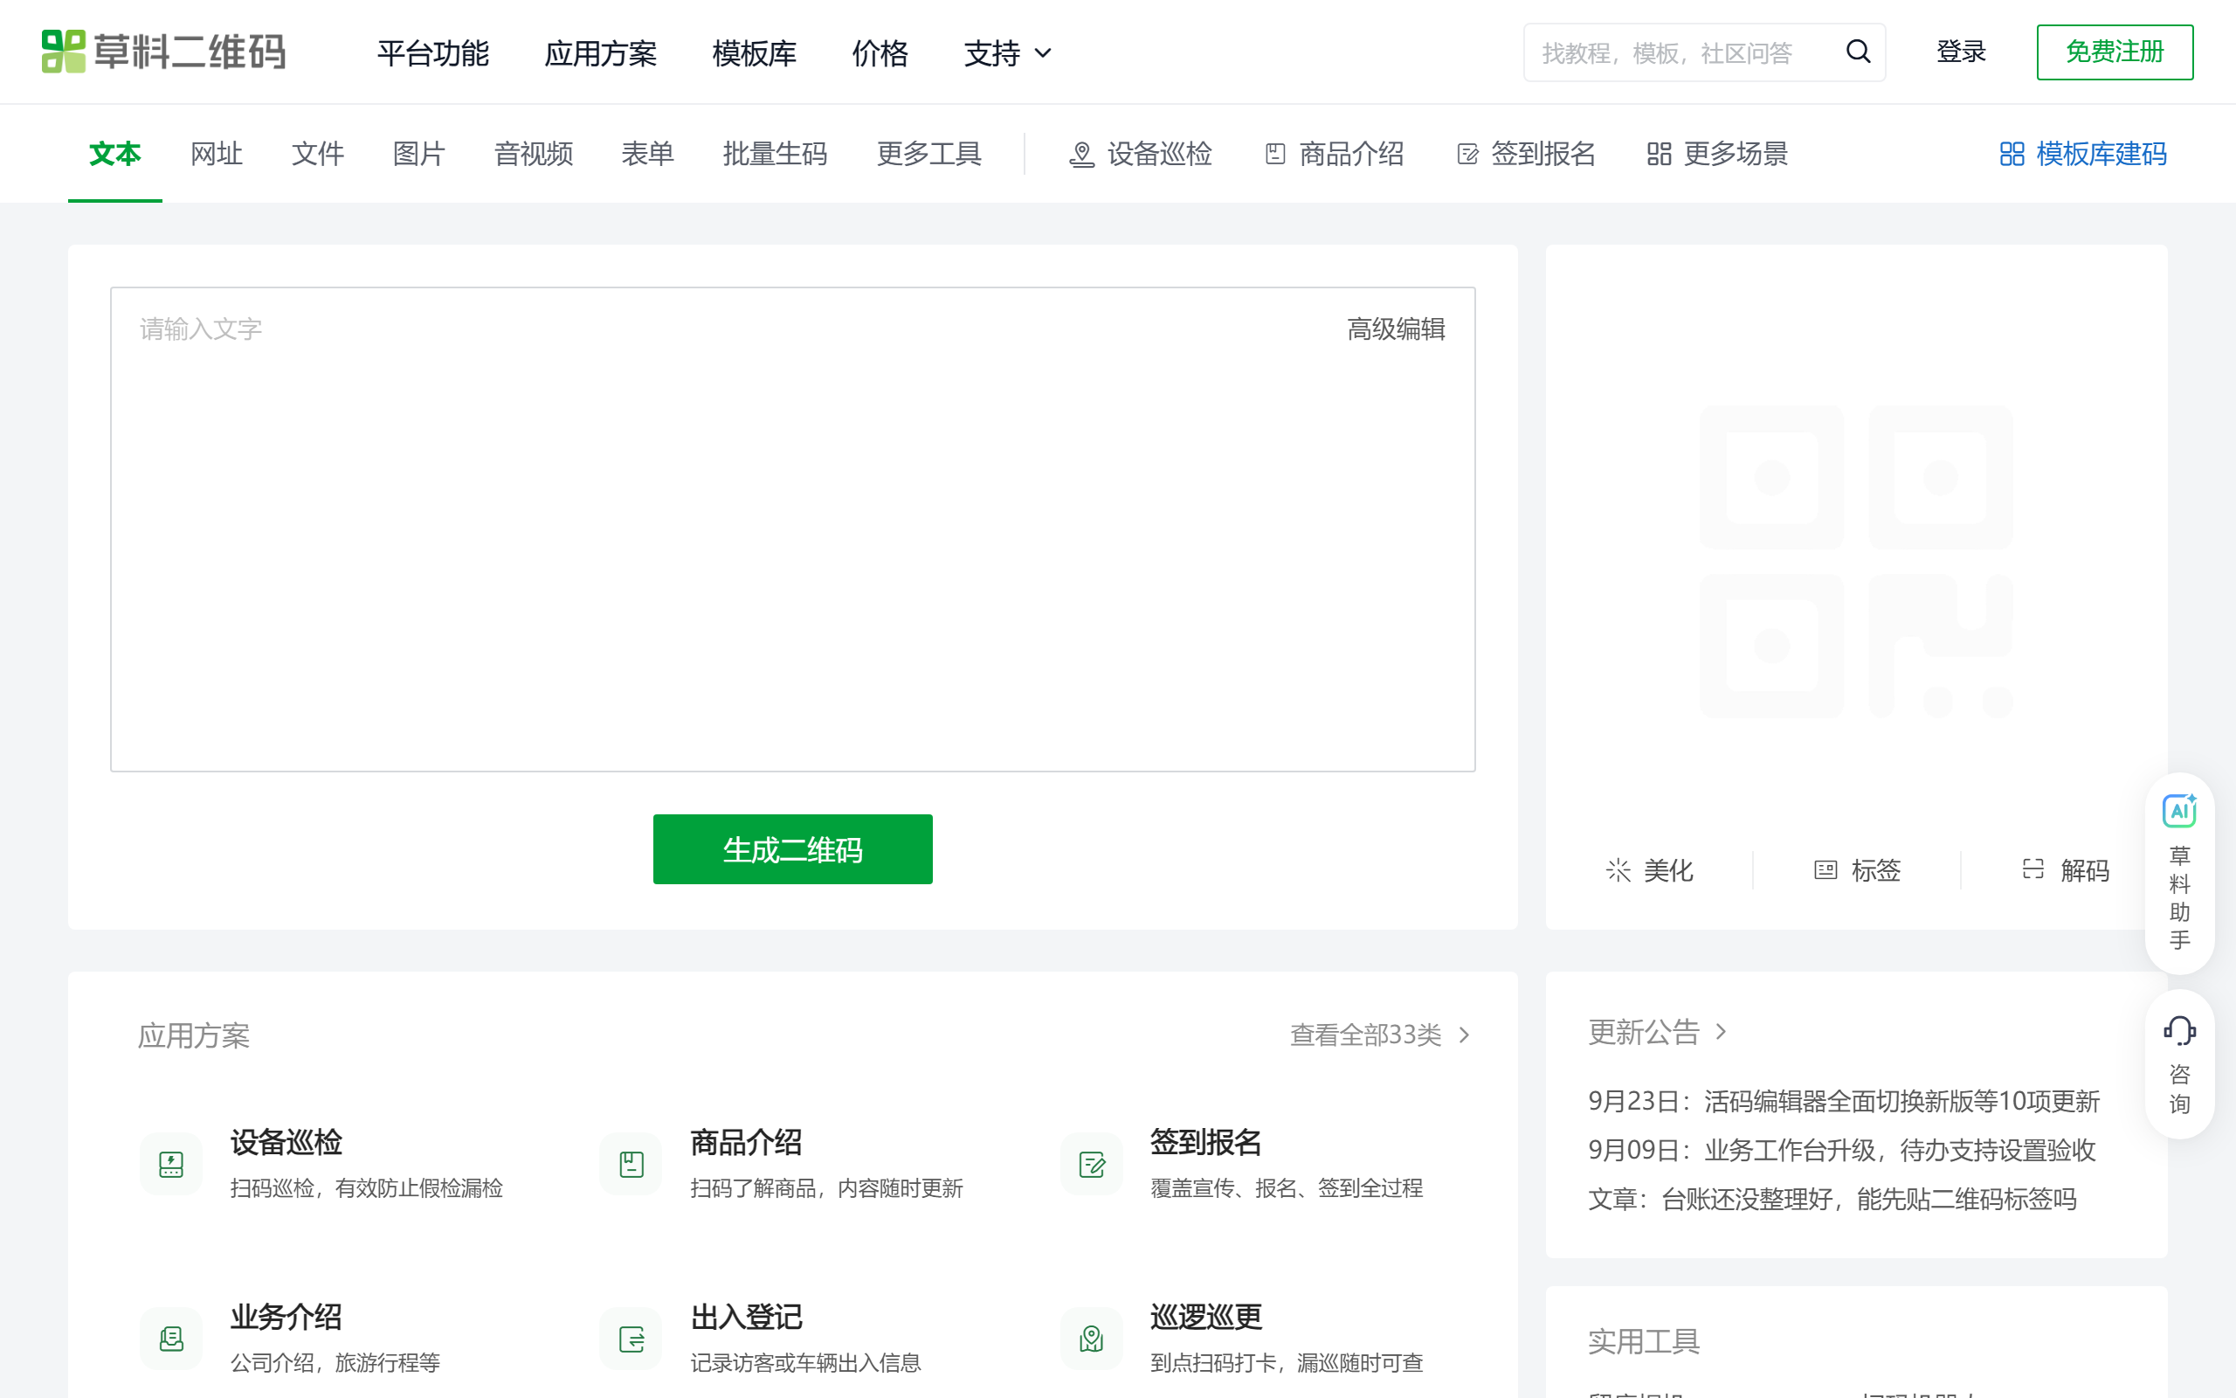The height and width of the screenshot is (1398, 2236).
Task: Open 应用方案 in the top navigation
Action: [601, 53]
